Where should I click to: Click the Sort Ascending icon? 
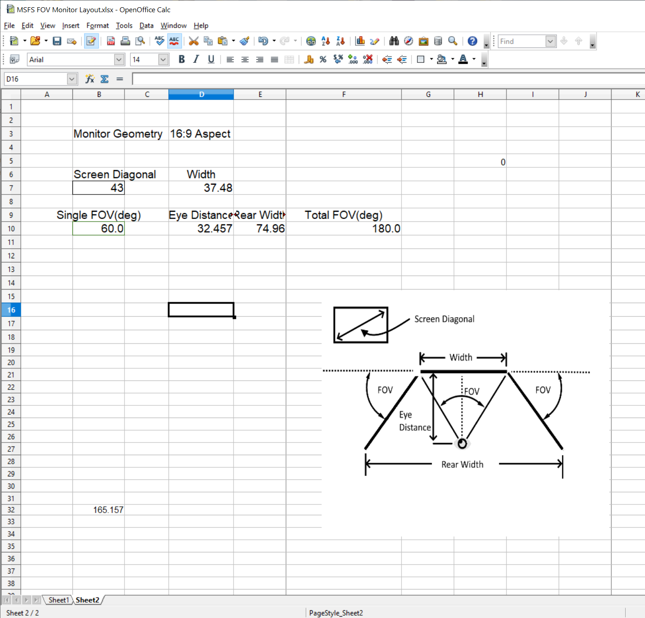(x=325, y=41)
